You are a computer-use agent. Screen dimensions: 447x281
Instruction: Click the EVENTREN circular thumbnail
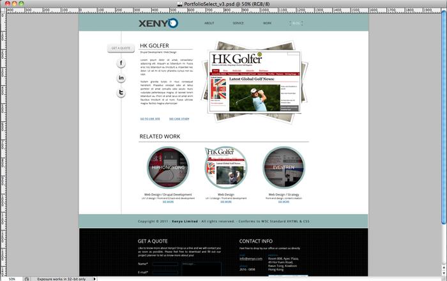point(284,167)
